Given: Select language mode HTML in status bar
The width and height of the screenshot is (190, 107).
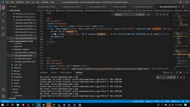Looking at the screenshot, I should pyautogui.click(x=167, y=101).
